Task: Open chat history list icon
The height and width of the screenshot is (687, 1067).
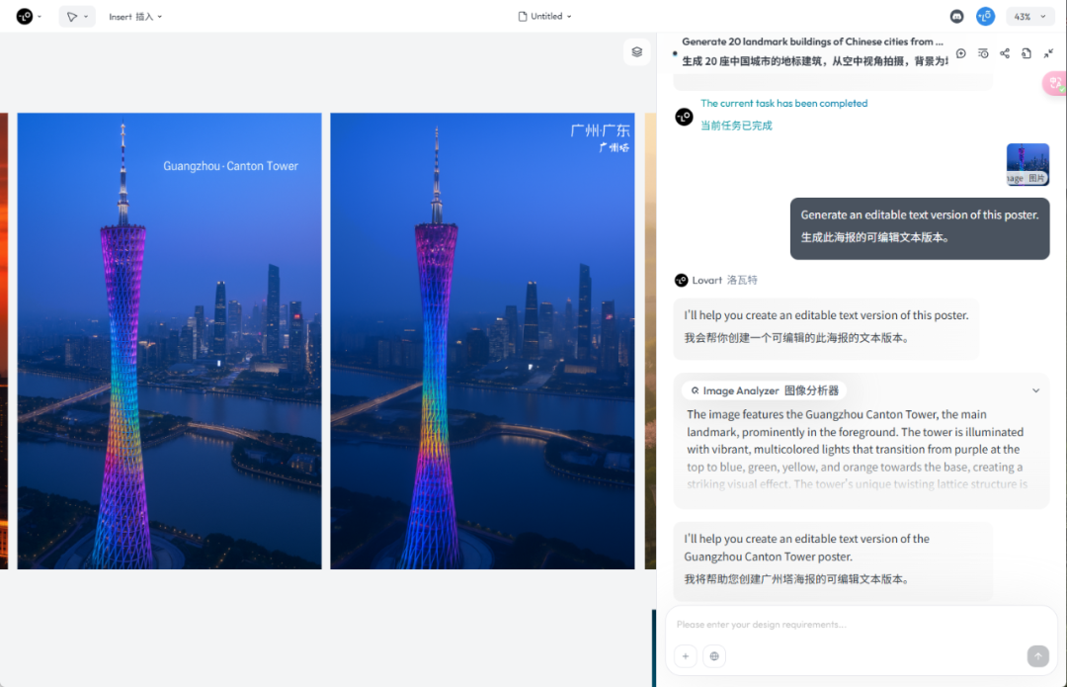Action: pyautogui.click(x=983, y=53)
